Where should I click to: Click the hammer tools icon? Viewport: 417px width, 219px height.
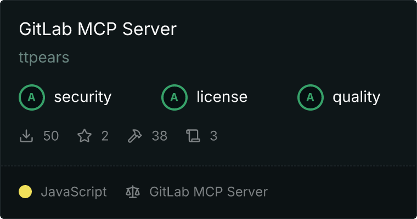(x=135, y=136)
